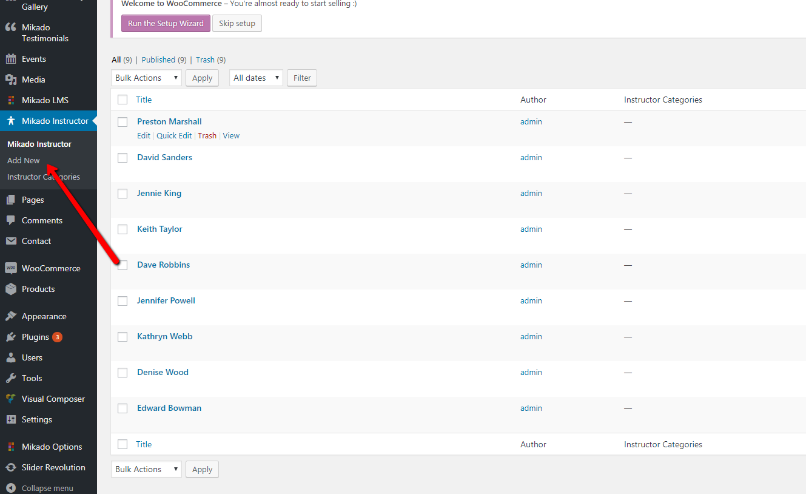This screenshot has width=806, height=494.
Task: Click Quick Edit under Preston Marshall
Action: [x=174, y=135]
